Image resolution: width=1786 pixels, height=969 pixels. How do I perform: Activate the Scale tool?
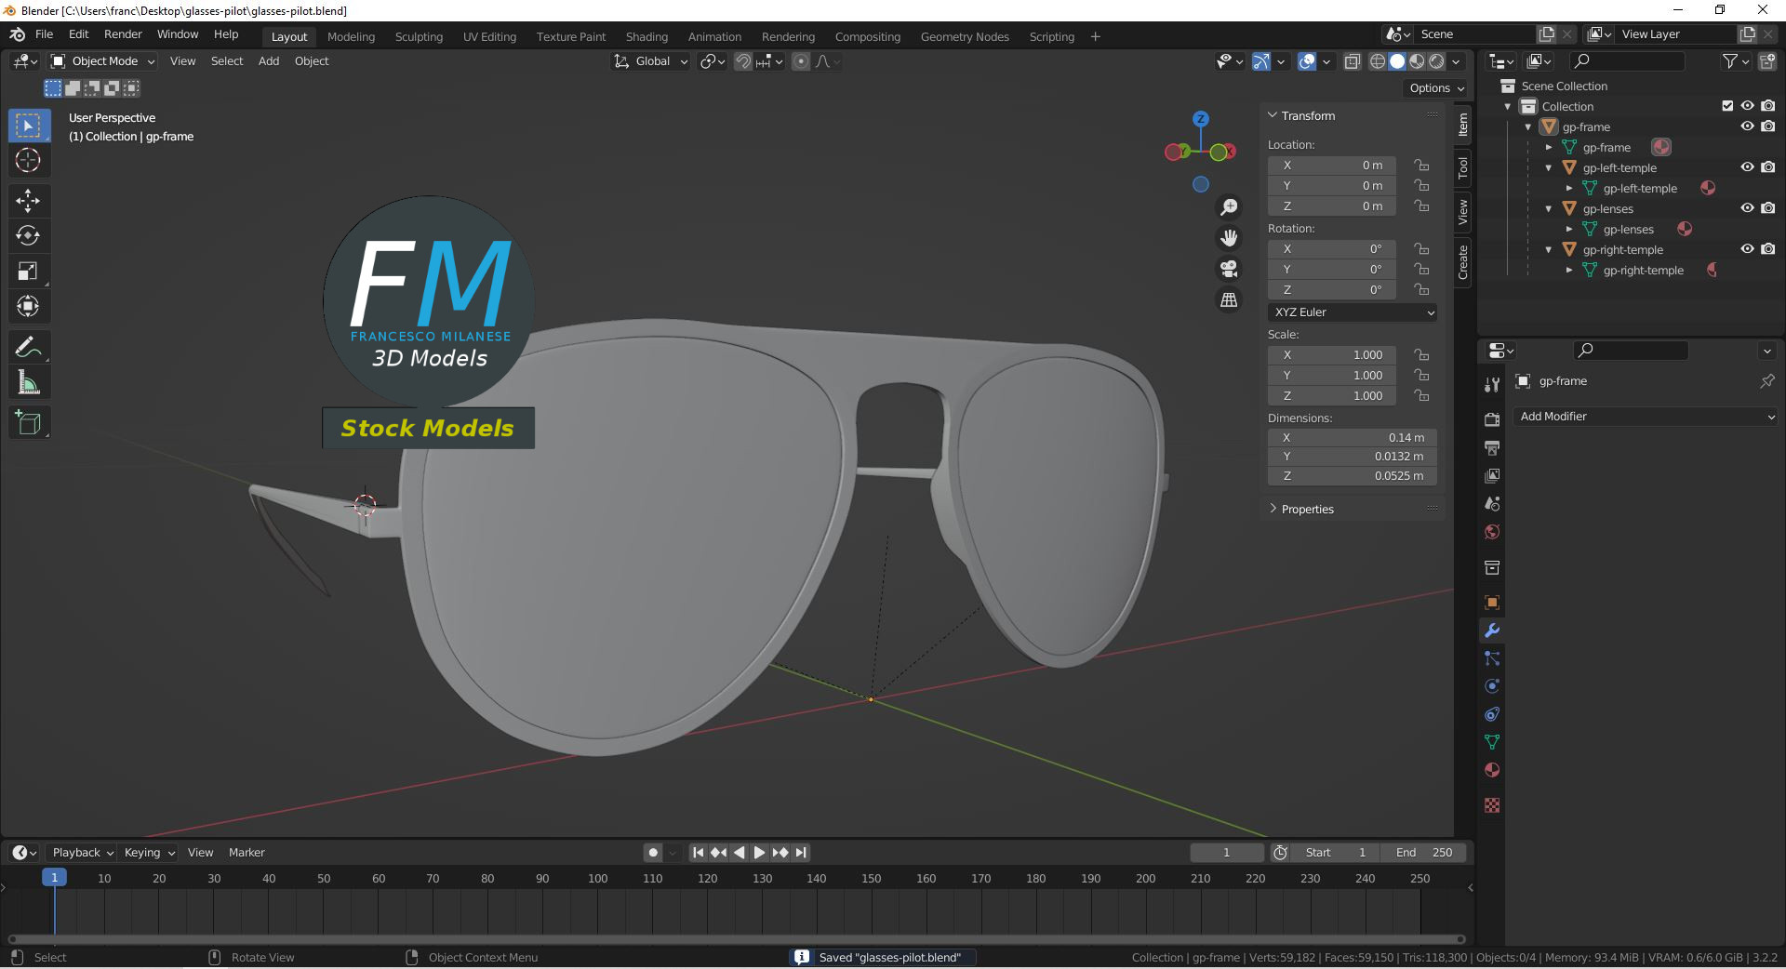(x=28, y=271)
